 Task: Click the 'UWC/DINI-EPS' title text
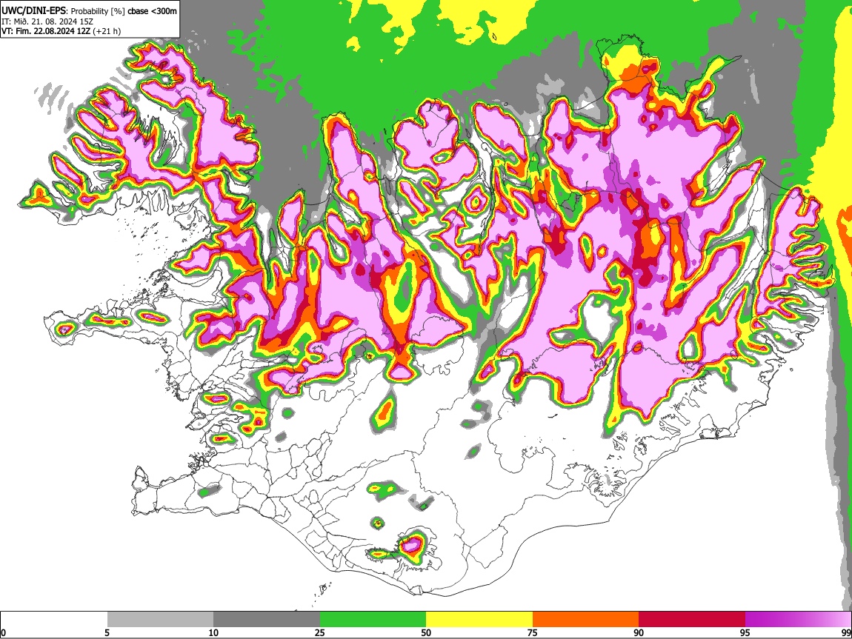click(x=33, y=10)
